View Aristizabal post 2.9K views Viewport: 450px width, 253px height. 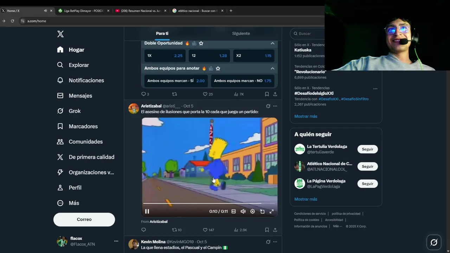point(240,230)
